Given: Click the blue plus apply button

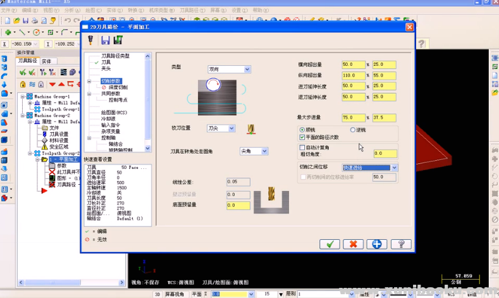Looking at the screenshot, I should 376,244.
